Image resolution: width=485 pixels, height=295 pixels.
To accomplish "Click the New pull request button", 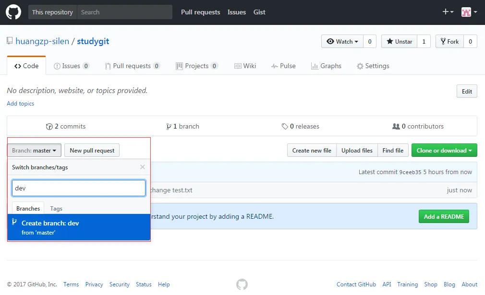I will [x=92, y=151].
